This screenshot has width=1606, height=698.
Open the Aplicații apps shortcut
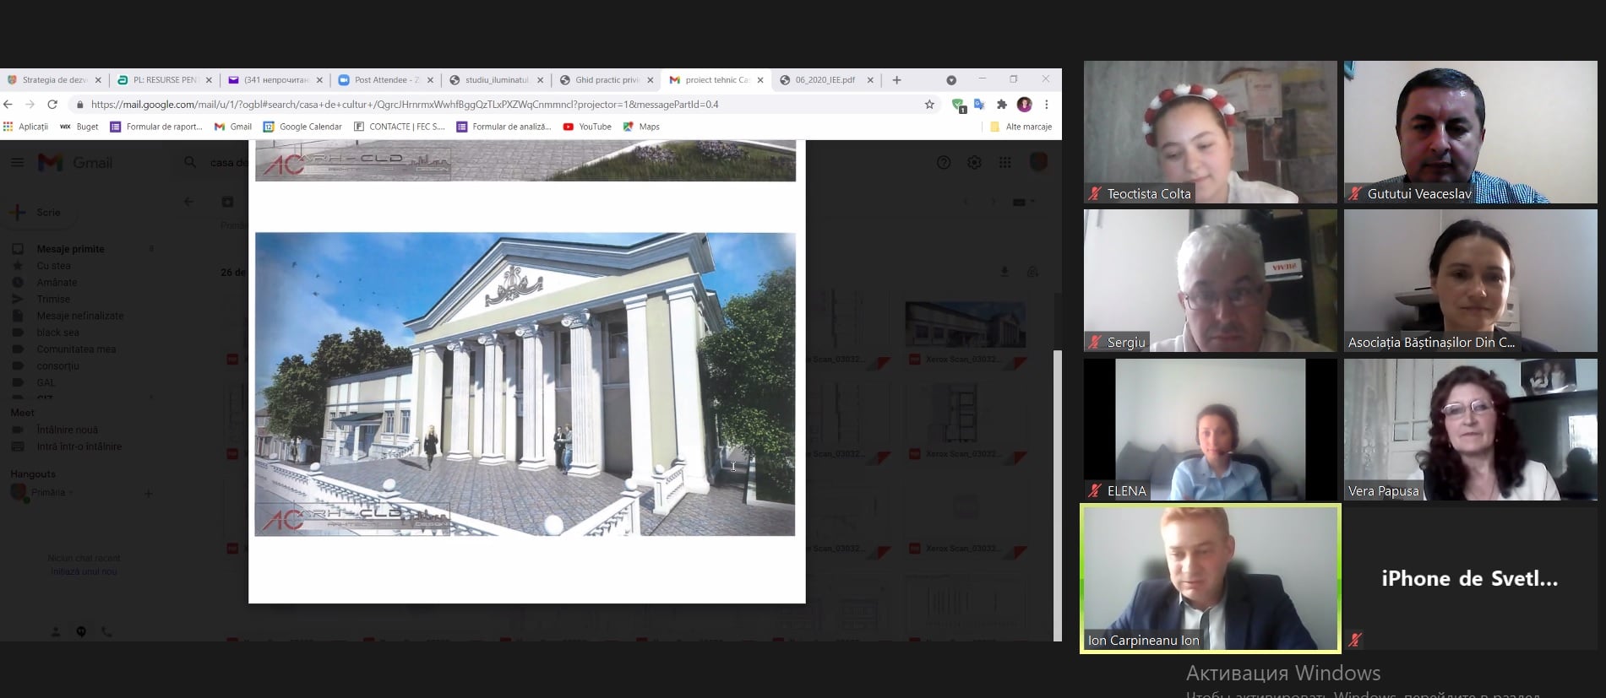pyautogui.click(x=25, y=127)
